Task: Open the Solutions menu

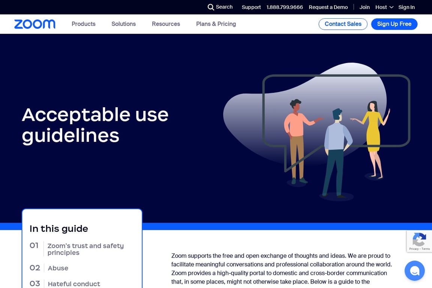Action: [124, 24]
